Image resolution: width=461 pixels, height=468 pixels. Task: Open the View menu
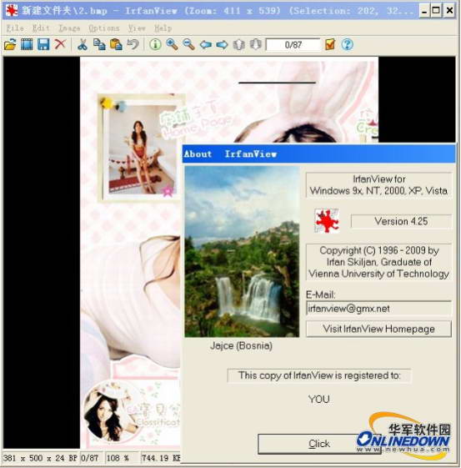(137, 28)
